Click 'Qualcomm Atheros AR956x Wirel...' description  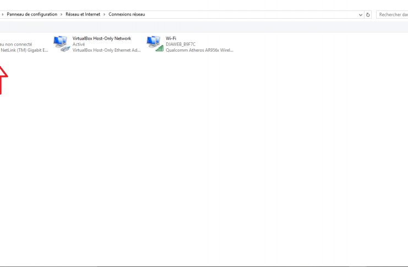click(199, 50)
